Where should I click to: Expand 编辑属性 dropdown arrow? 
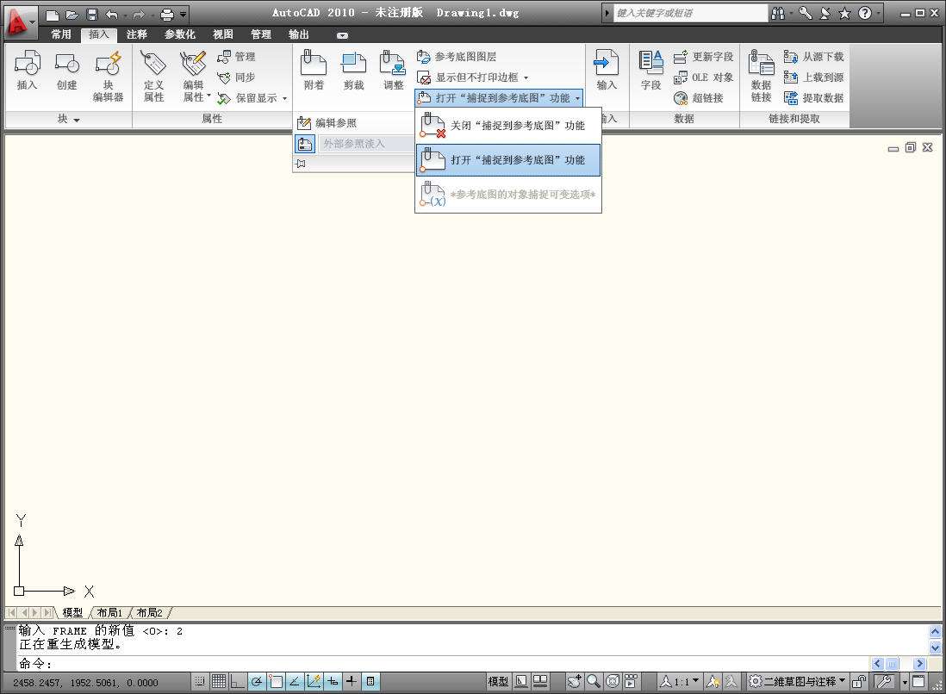pos(208,96)
